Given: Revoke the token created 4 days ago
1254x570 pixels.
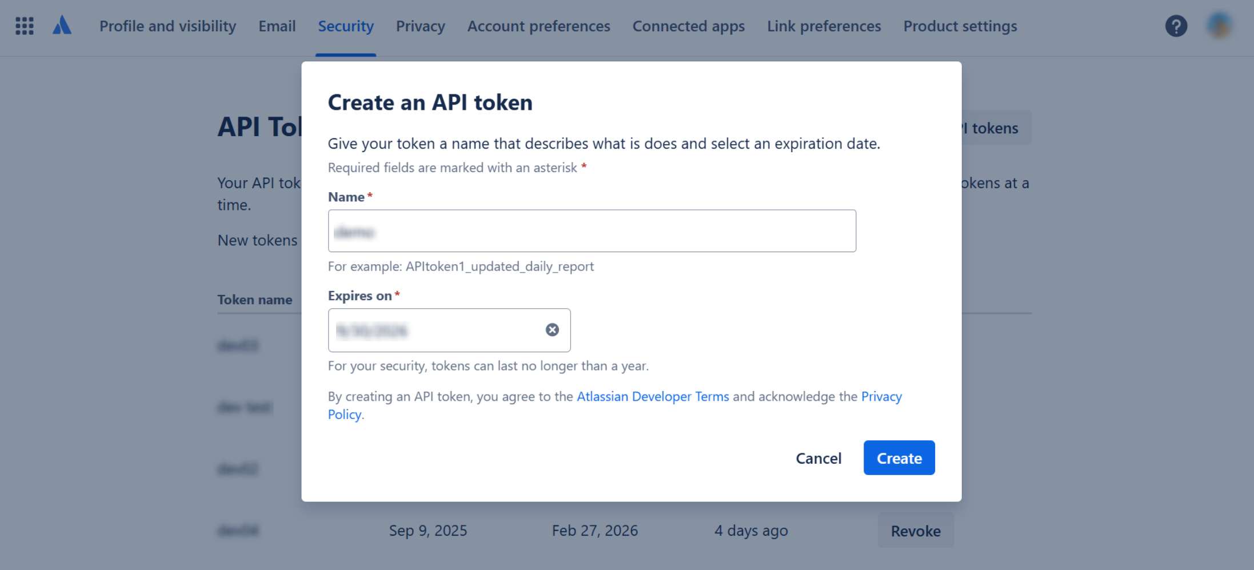Looking at the screenshot, I should tap(915, 531).
